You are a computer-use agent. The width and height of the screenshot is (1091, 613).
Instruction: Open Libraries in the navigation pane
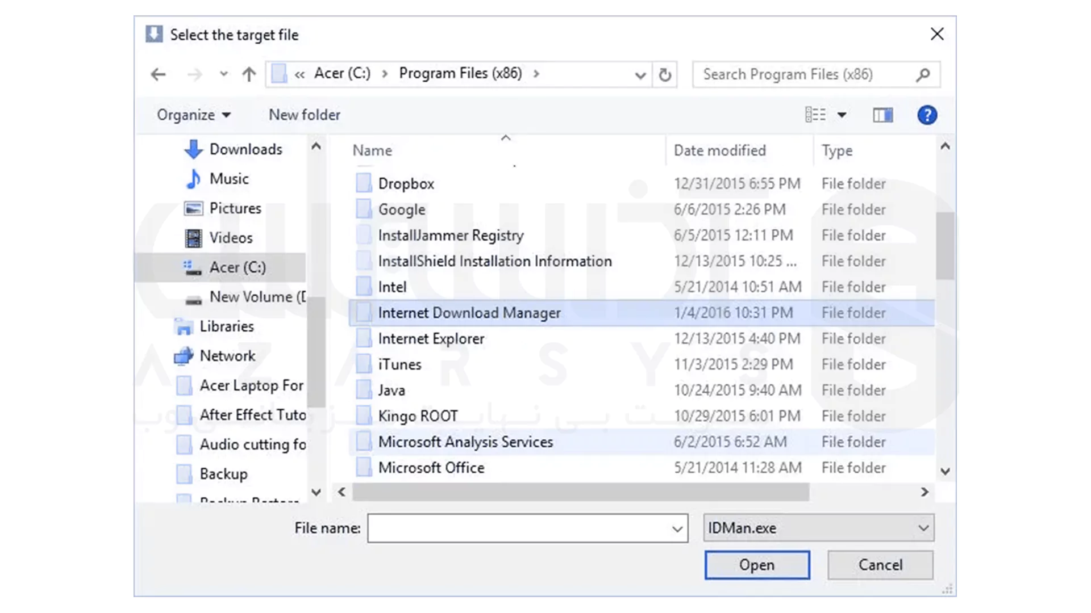[x=214, y=326]
